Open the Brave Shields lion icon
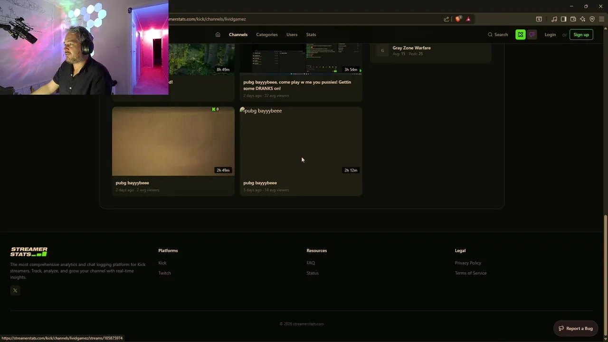The image size is (608, 342). 458,19
